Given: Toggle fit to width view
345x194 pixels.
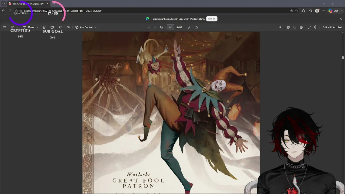Looking at the screenshot, I should pos(162,27).
